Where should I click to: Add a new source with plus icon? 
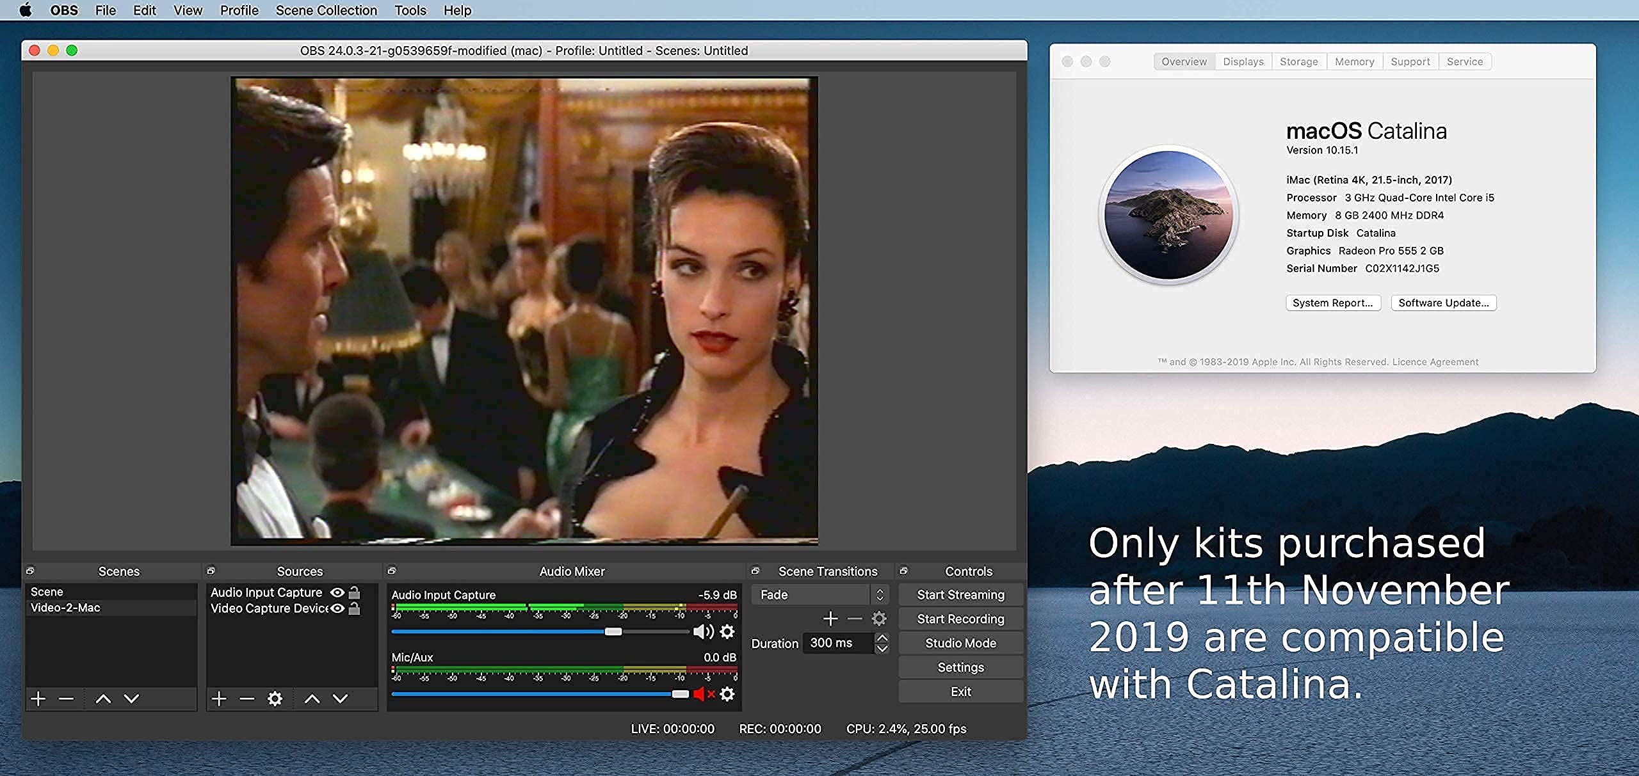click(219, 699)
